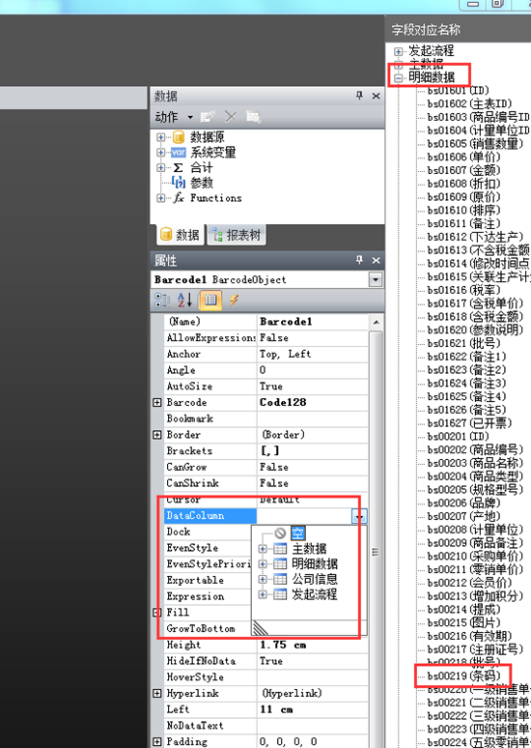Viewport: 531px width, 748px height.
Task: Pin the 属性 panel with pushpin icon
Action: [360, 260]
